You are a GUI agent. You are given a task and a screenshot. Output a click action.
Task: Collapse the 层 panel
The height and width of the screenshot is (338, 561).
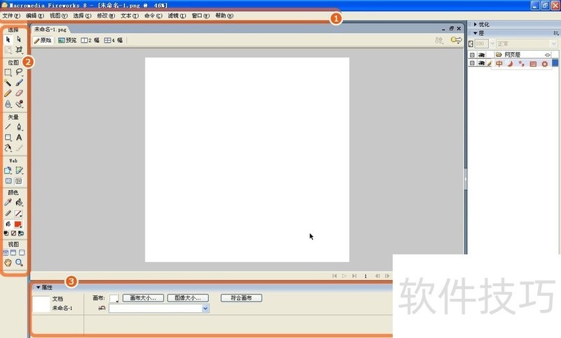[x=475, y=33]
